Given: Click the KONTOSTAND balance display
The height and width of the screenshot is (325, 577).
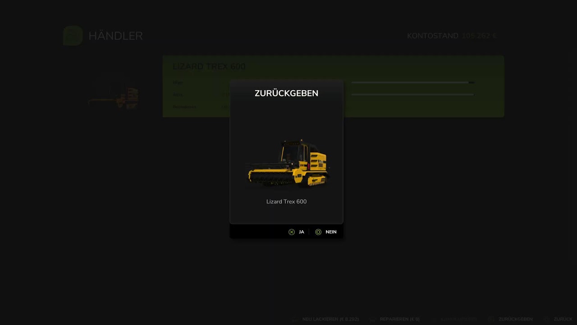Looking at the screenshot, I should pos(452,36).
